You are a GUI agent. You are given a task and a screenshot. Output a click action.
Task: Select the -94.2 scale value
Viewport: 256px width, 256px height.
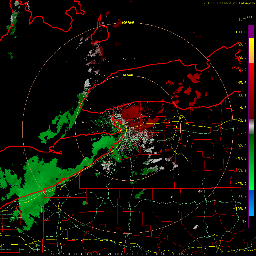(241, 196)
